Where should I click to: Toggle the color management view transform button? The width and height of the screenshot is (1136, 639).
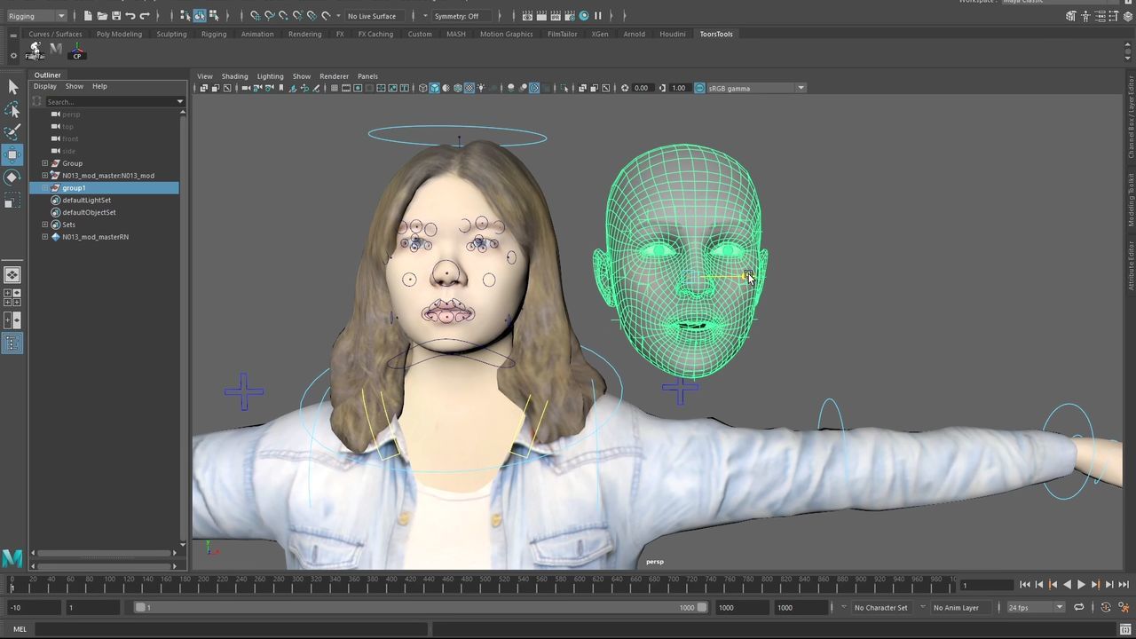pos(699,88)
